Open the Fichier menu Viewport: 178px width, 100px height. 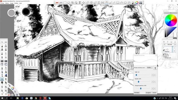(3, 3)
